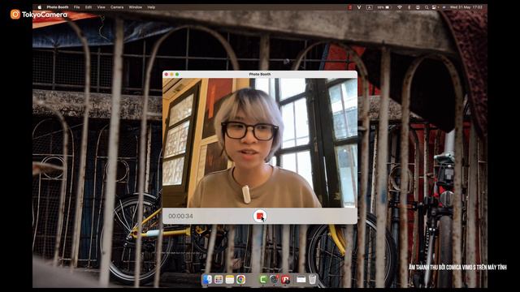Open the Photo Booth application menu

tap(58, 7)
